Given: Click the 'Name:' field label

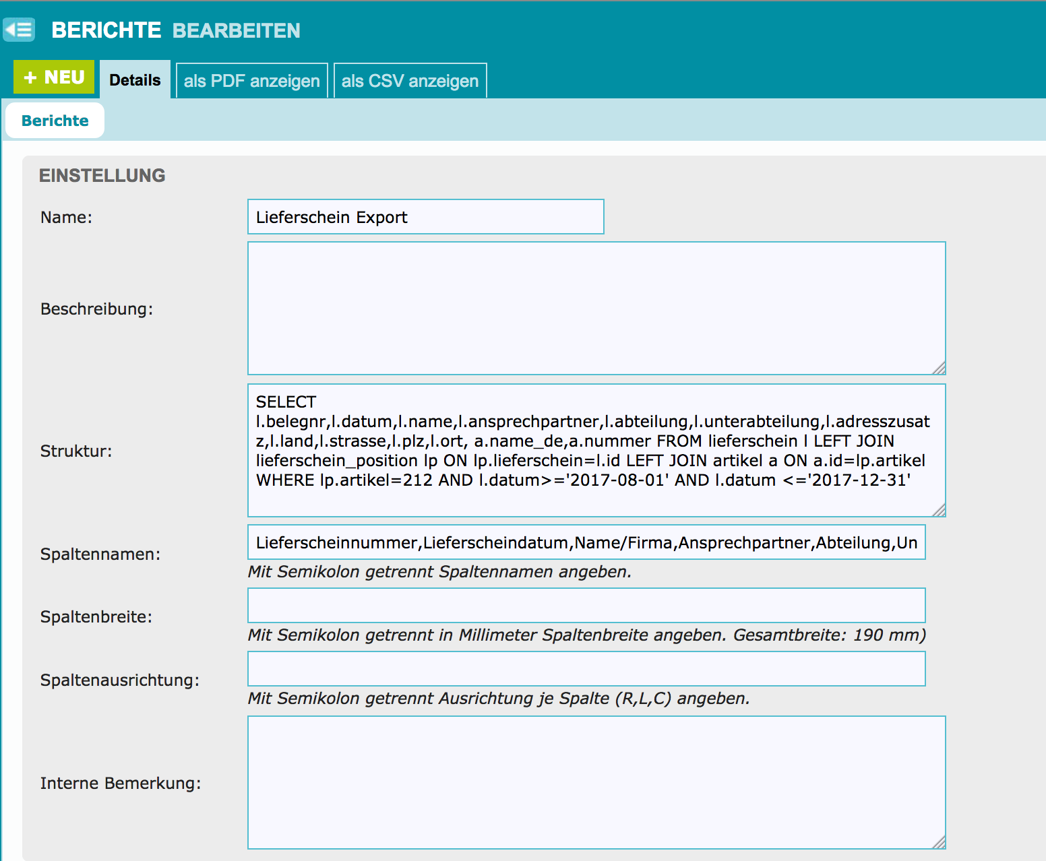Looking at the screenshot, I should click(66, 217).
